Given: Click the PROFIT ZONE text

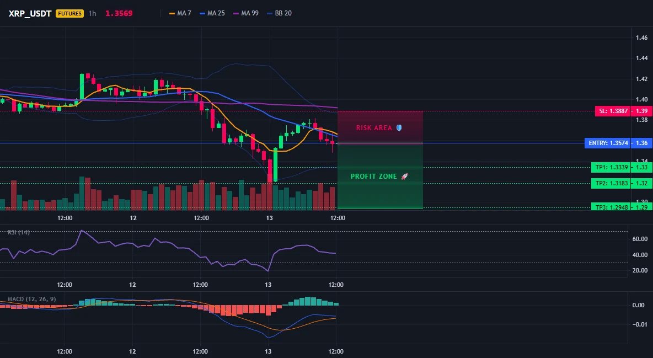Looking at the screenshot, I should click(x=374, y=177).
